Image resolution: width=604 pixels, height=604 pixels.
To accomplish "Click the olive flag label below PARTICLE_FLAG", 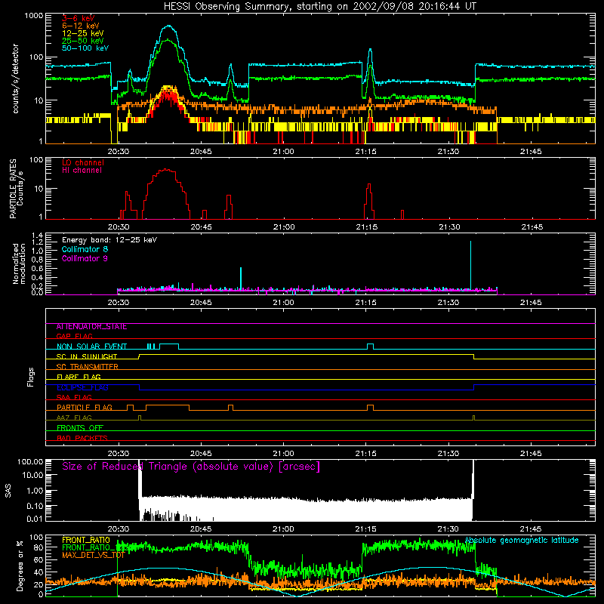I will [x=74, y=418].
